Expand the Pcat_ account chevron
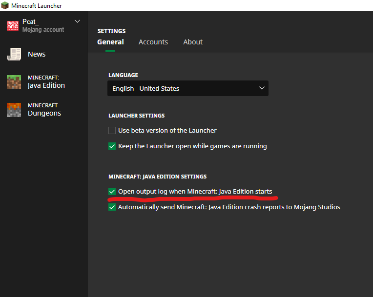 coord(77,21)
